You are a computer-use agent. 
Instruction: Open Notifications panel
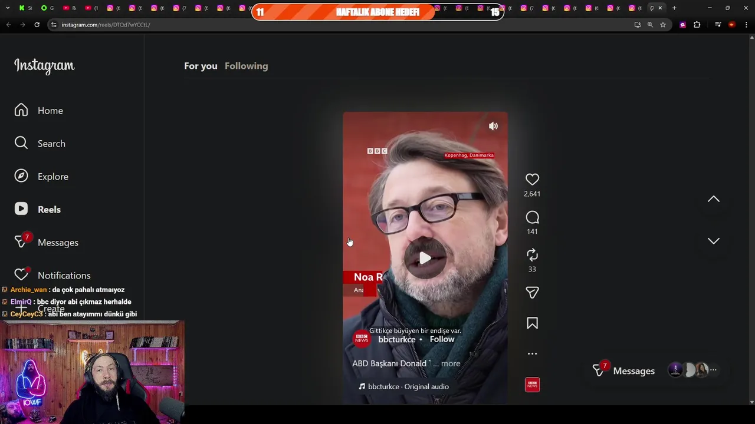[52, 275]
